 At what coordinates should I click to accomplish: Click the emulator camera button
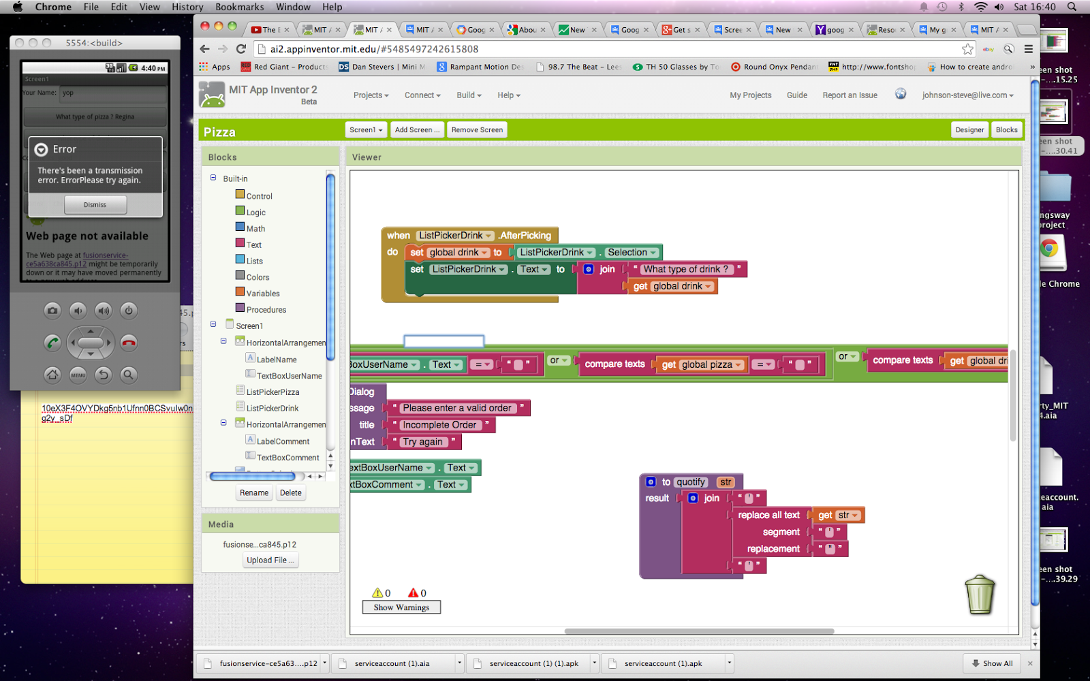tap(52, 311)
